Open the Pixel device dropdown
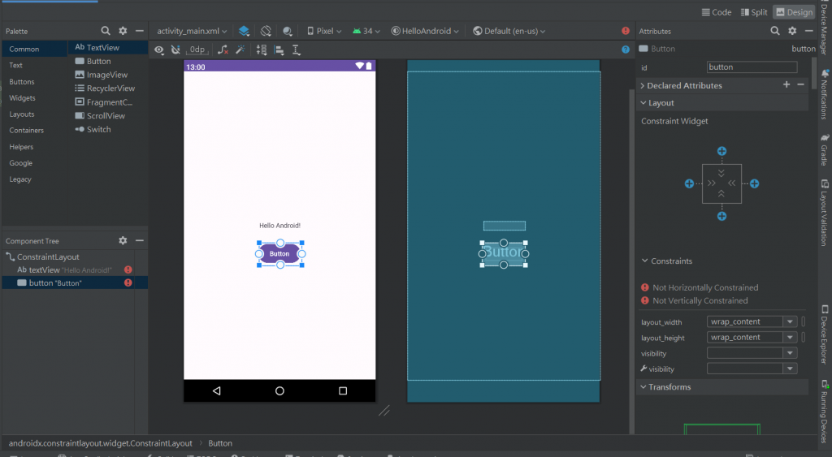This screenshot has height=457, width=832. pos(324,31)
